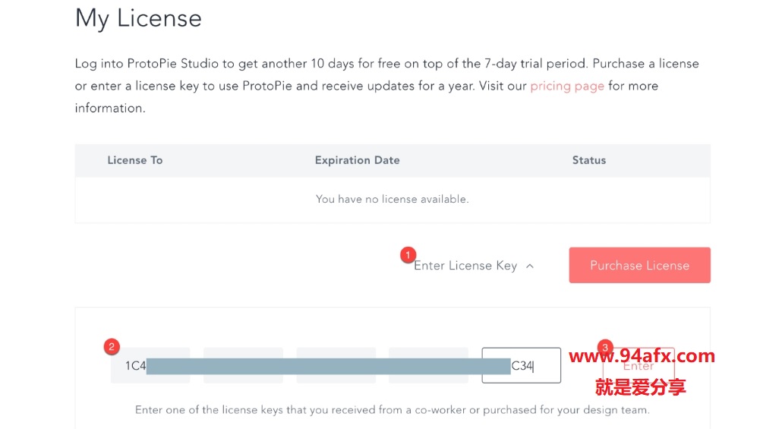
Task: Click the Expiration Date column header
Action: 357,160
